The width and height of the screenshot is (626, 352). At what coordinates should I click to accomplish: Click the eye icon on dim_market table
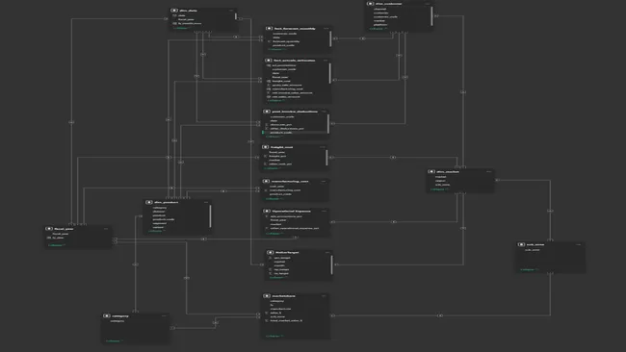click(x=431, y=171)
